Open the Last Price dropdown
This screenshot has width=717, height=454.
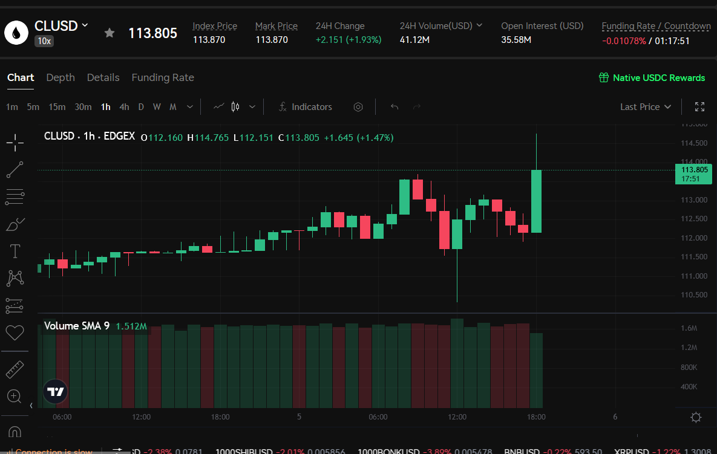coord(645,107)
